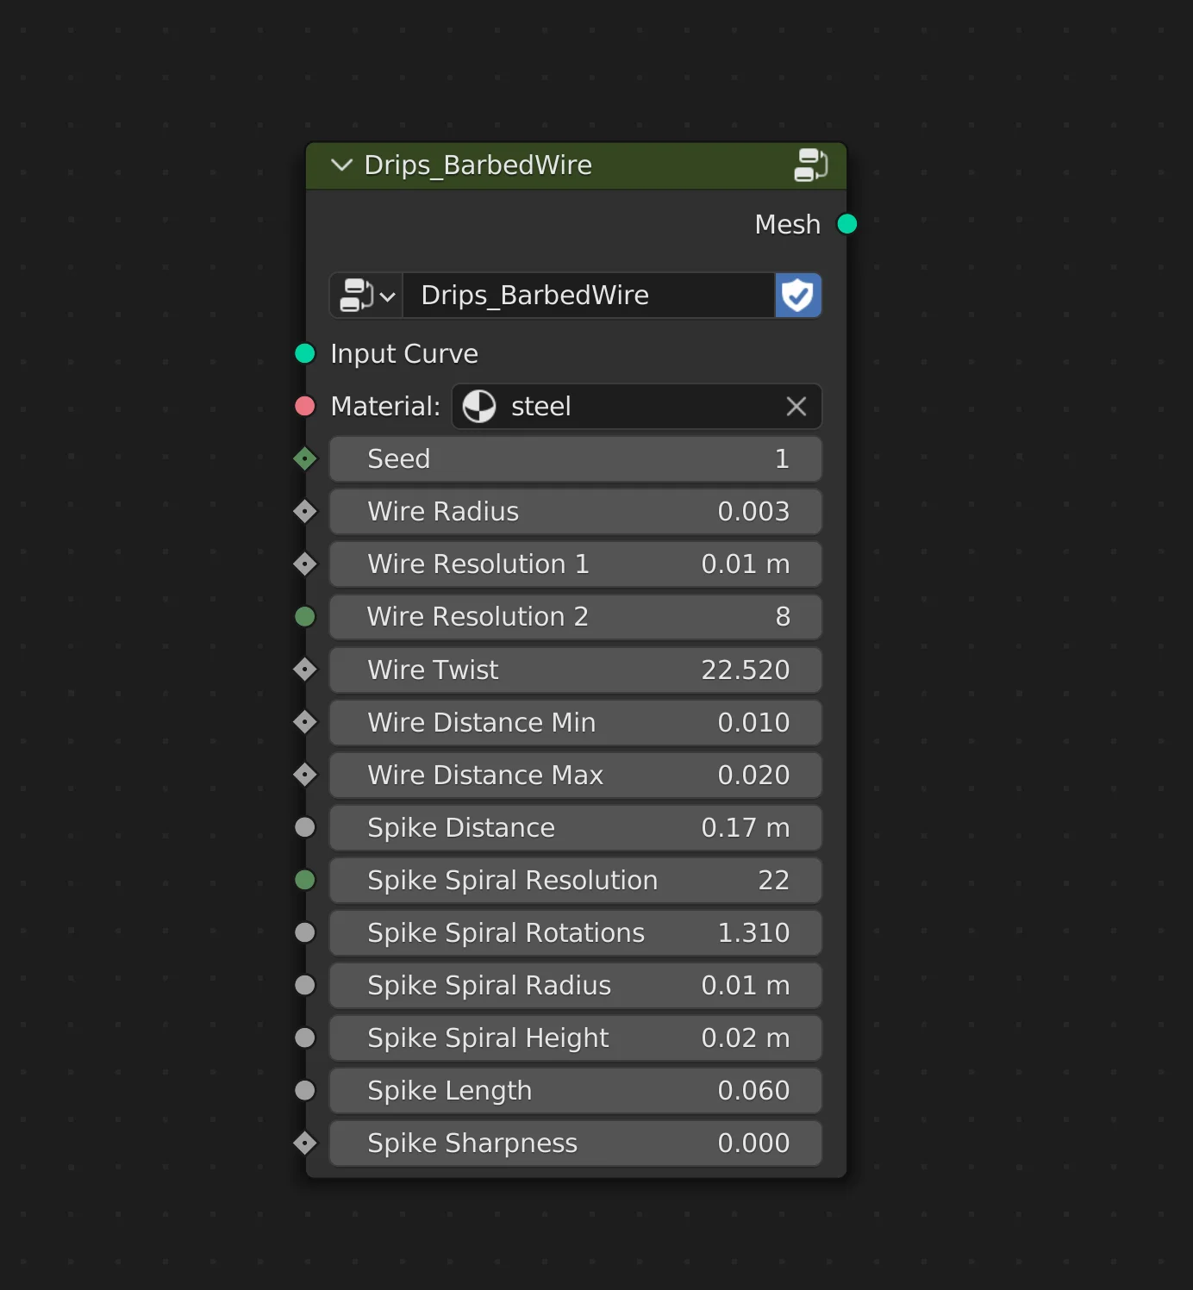The height and width of the screenshot is (1290, 1193).
Task: Click the Spike Distance input socket circle
Action: [x=304, y=827]
